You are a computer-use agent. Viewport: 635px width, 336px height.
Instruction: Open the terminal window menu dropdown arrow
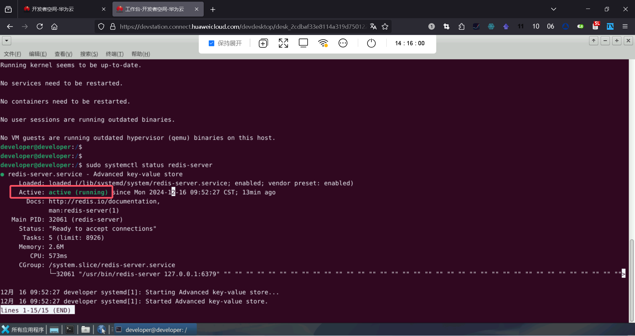tap(7, 41)
